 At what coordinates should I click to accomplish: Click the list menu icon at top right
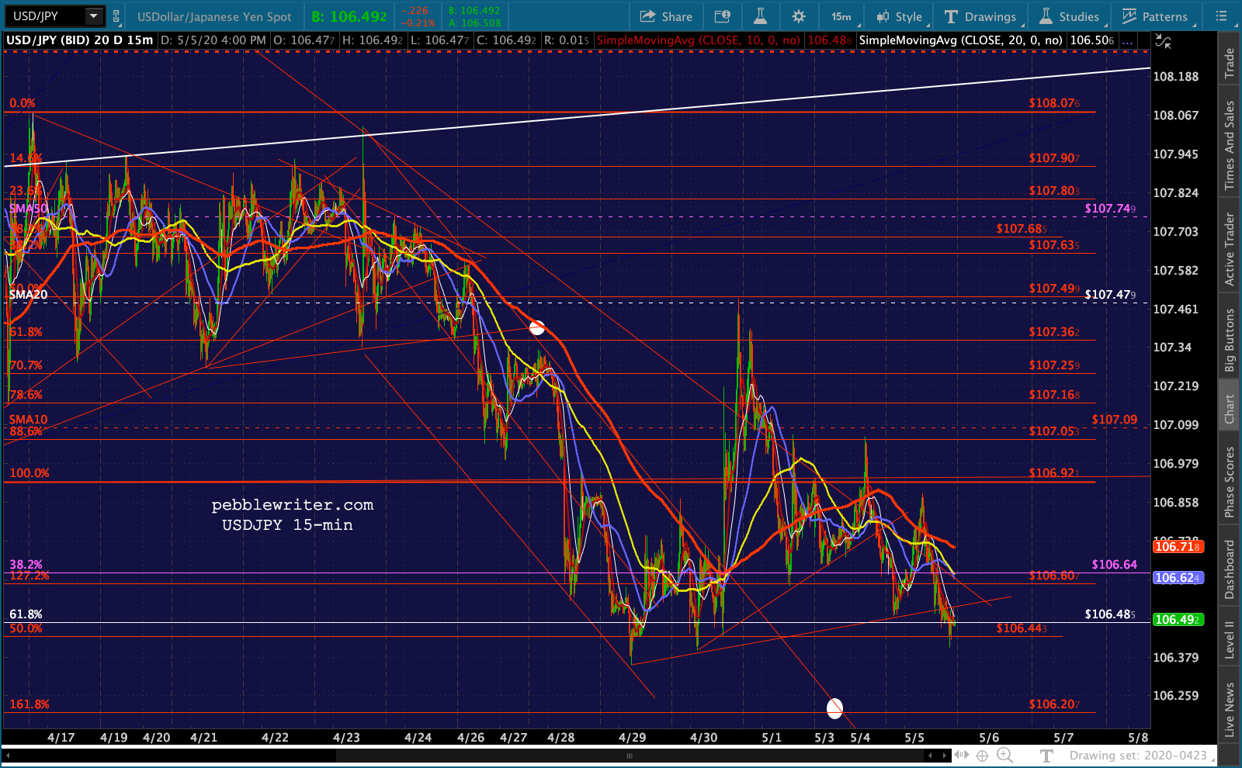pos(1221,16)
